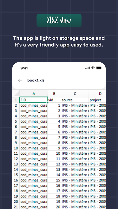Viewport: 118px width, 209px height.
Task: Select row header 2
Action: tap(16, 105)
